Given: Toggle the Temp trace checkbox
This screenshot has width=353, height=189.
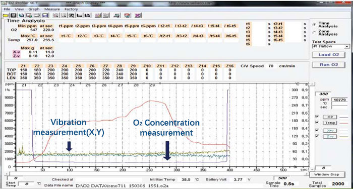Looking at the screenshot, I should [317, 123].
